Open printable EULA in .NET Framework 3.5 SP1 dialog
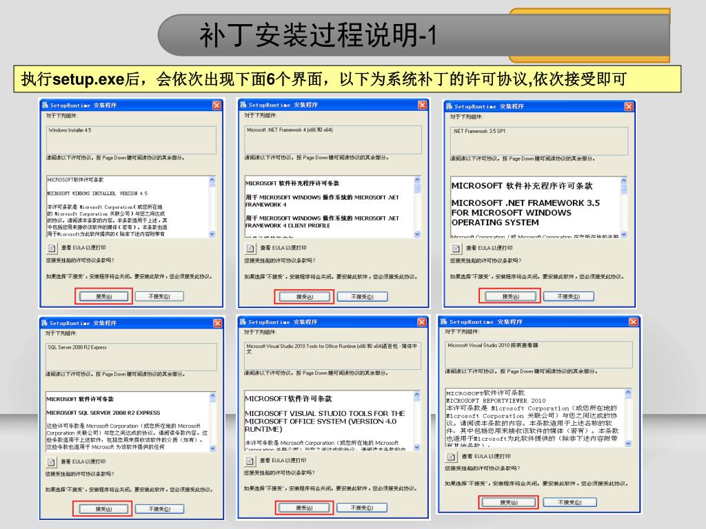The image size is (706, 529). 456,248
